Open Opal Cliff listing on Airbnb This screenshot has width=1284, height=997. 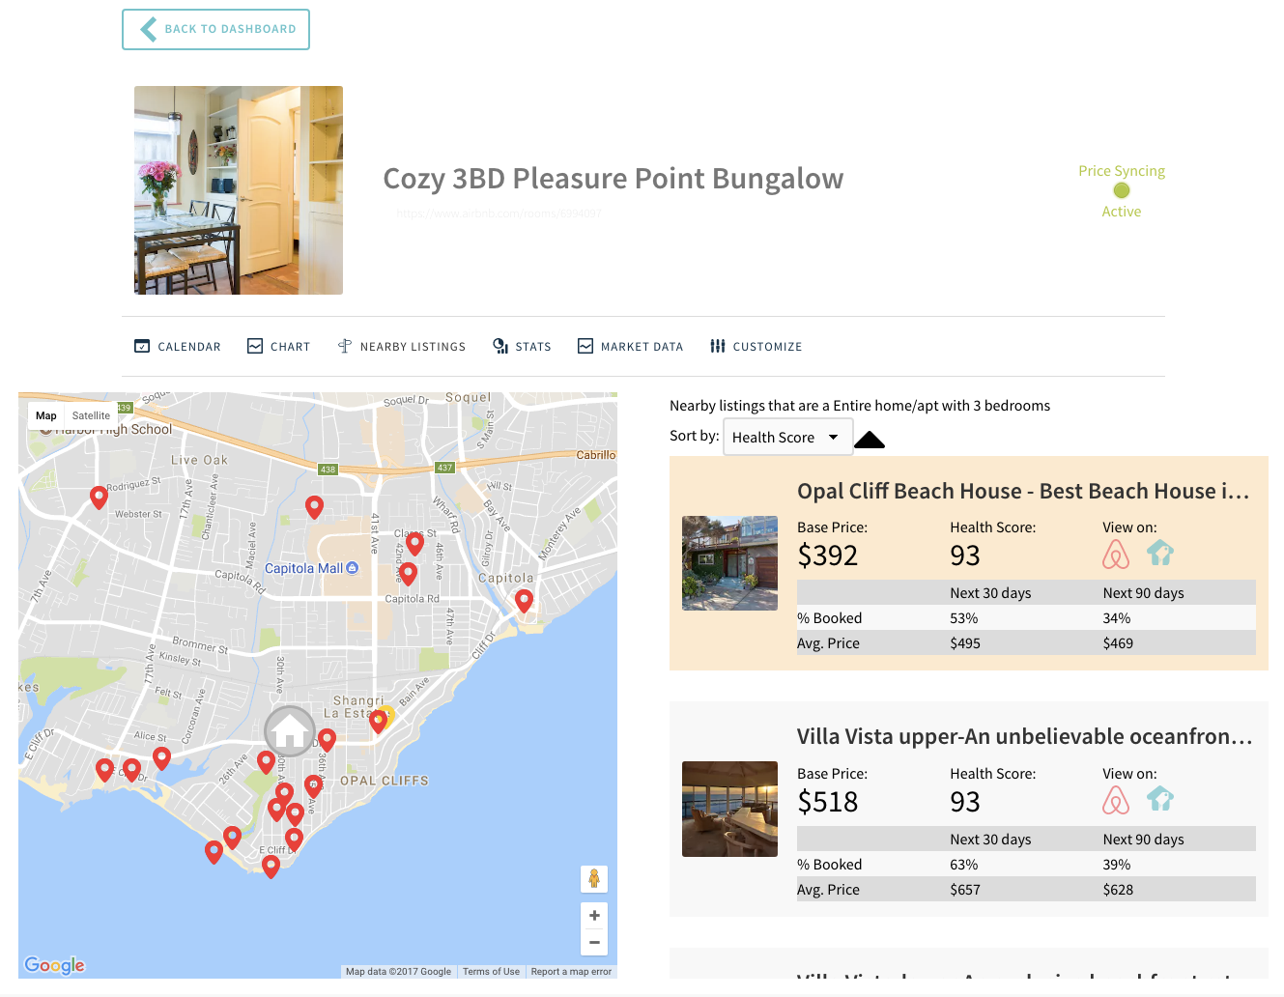pyautogui.click(x=1116, y=554)
